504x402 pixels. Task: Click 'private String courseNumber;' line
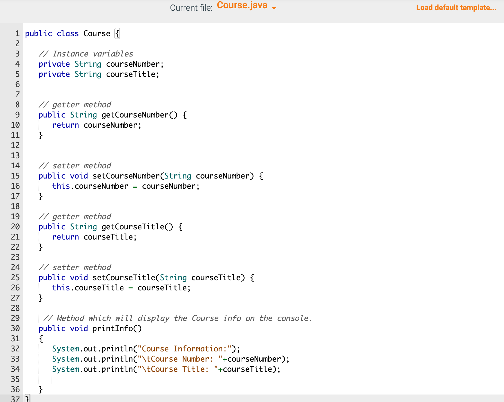point(101,64)
